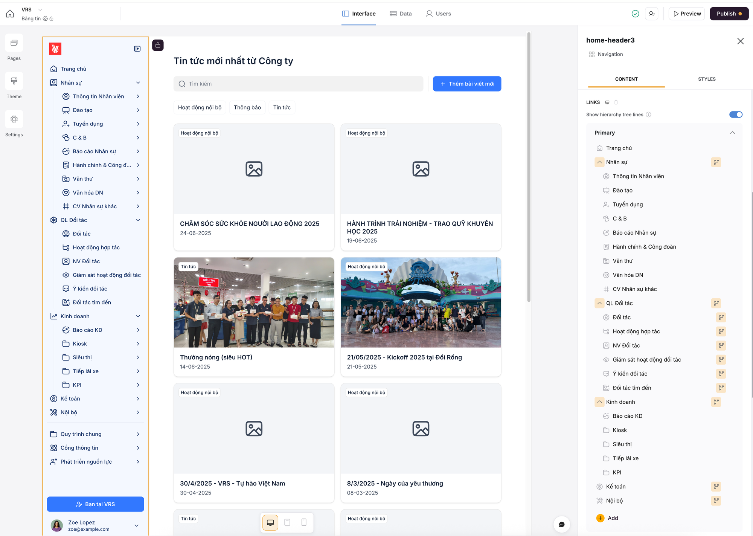
Task: Select the tablet viewport icon
Action: (x=287, y=522)
